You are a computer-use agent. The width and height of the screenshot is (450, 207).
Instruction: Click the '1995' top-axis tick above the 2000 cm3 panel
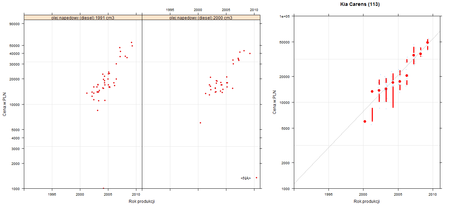click(x=170, y=10)
